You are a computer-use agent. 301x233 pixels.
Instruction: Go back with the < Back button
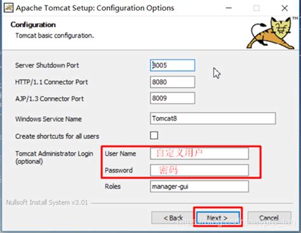tap(173, 218)
